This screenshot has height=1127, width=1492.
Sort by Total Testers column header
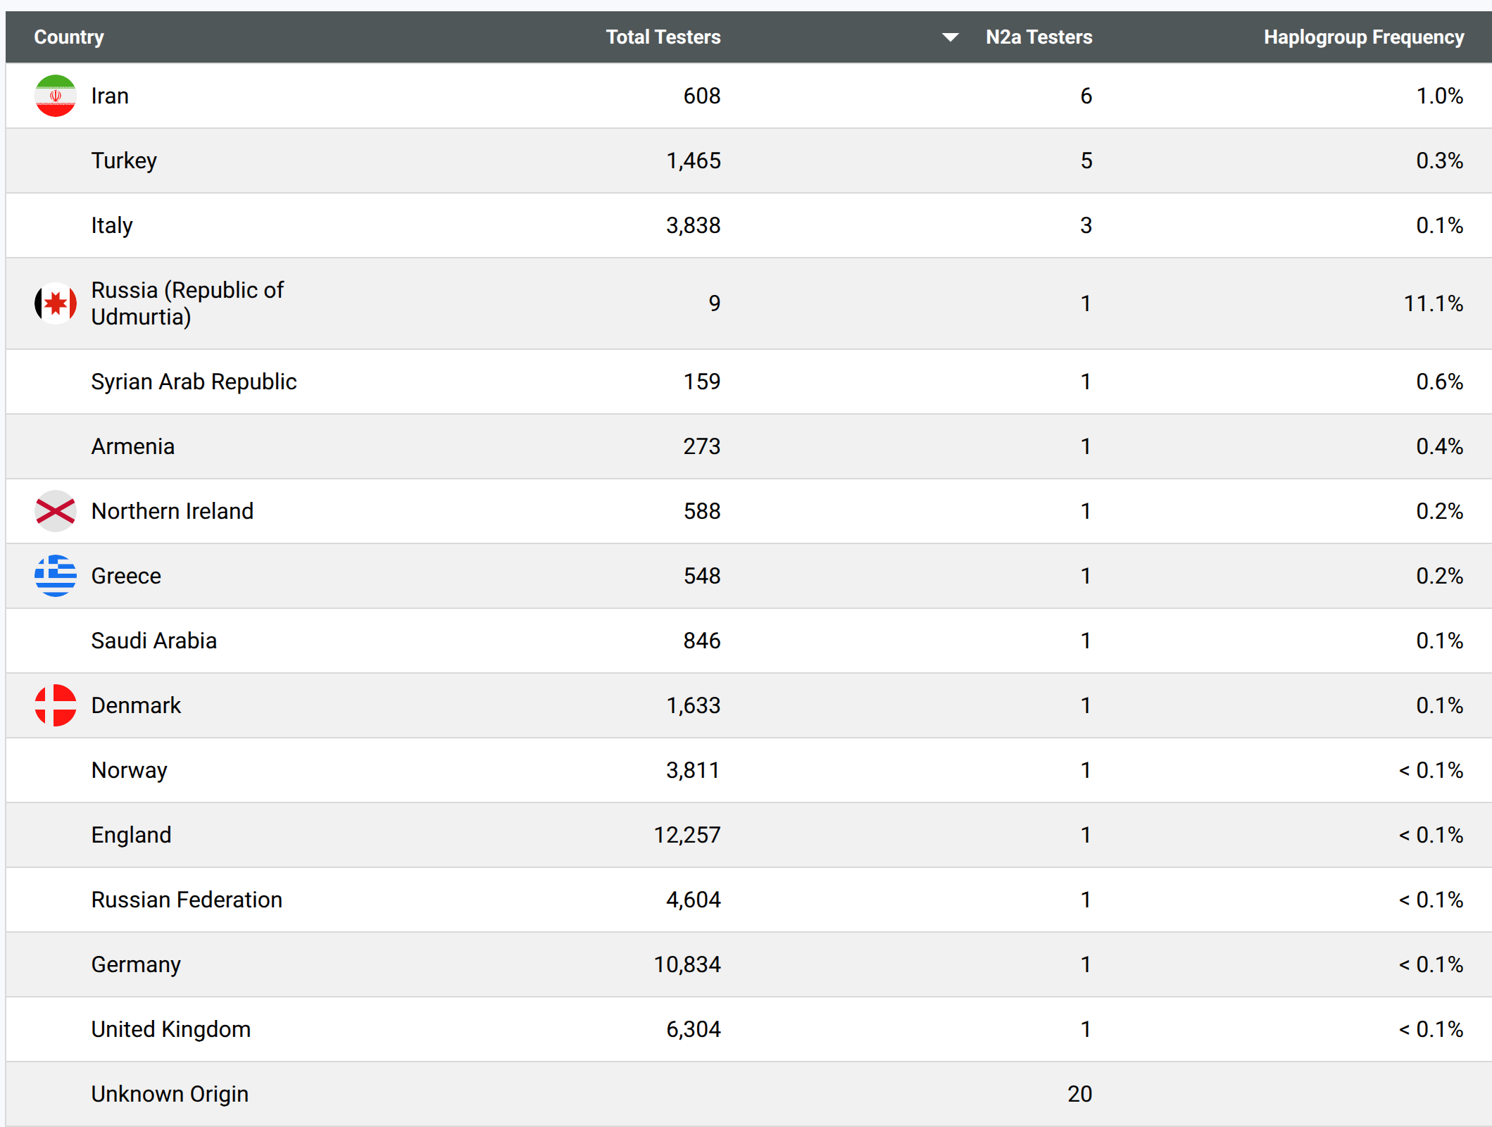(663, 37)
